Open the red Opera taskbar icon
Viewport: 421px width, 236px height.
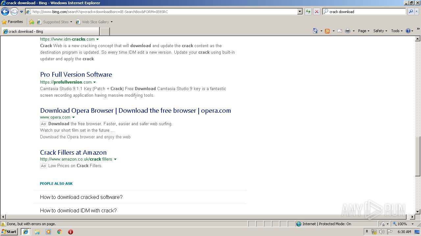coord(70,232)
